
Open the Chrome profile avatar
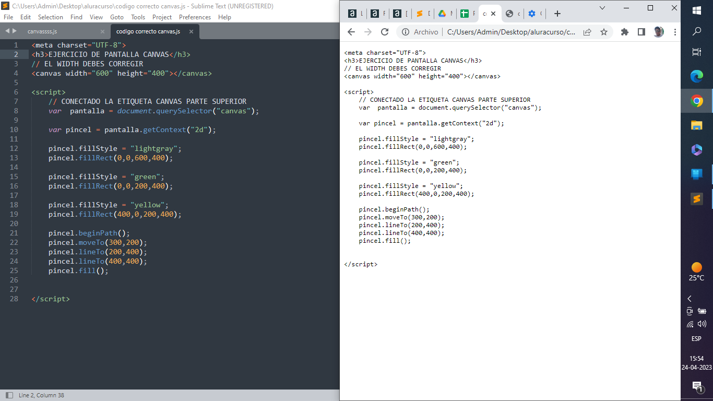pyautogui.click(x=659, y=32)
